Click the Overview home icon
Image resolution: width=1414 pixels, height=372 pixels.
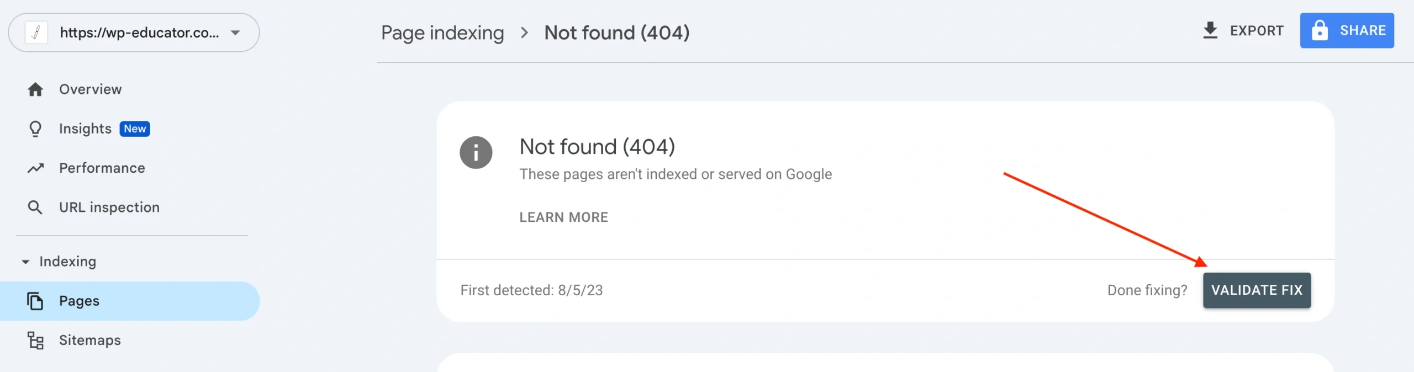[35, 89]
